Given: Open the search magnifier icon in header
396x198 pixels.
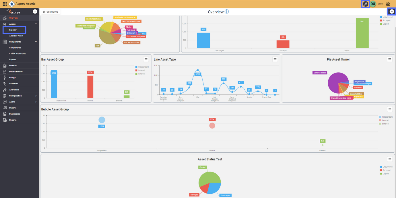Looking at the screenshot, I should [365, 4].
